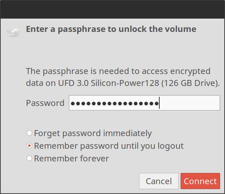Click the masked password dots in the field

pyautogui.click(x=114, y=104)
